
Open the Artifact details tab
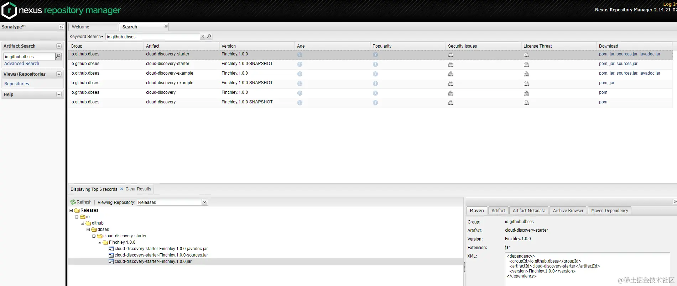coord(498,211)
